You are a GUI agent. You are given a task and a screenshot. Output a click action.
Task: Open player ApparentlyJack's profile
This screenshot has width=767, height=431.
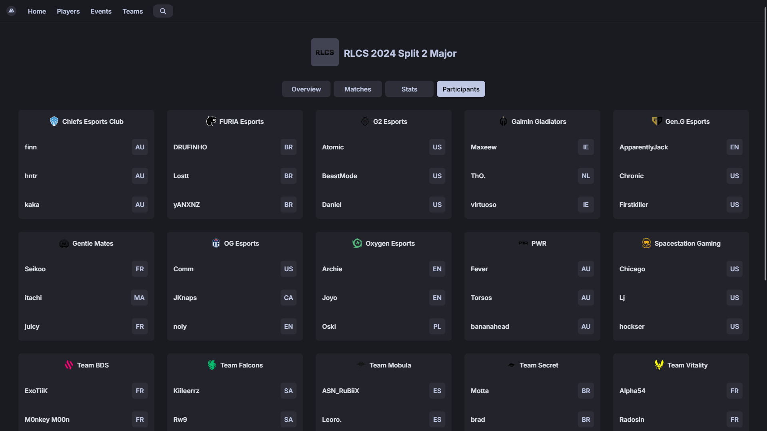643,147
